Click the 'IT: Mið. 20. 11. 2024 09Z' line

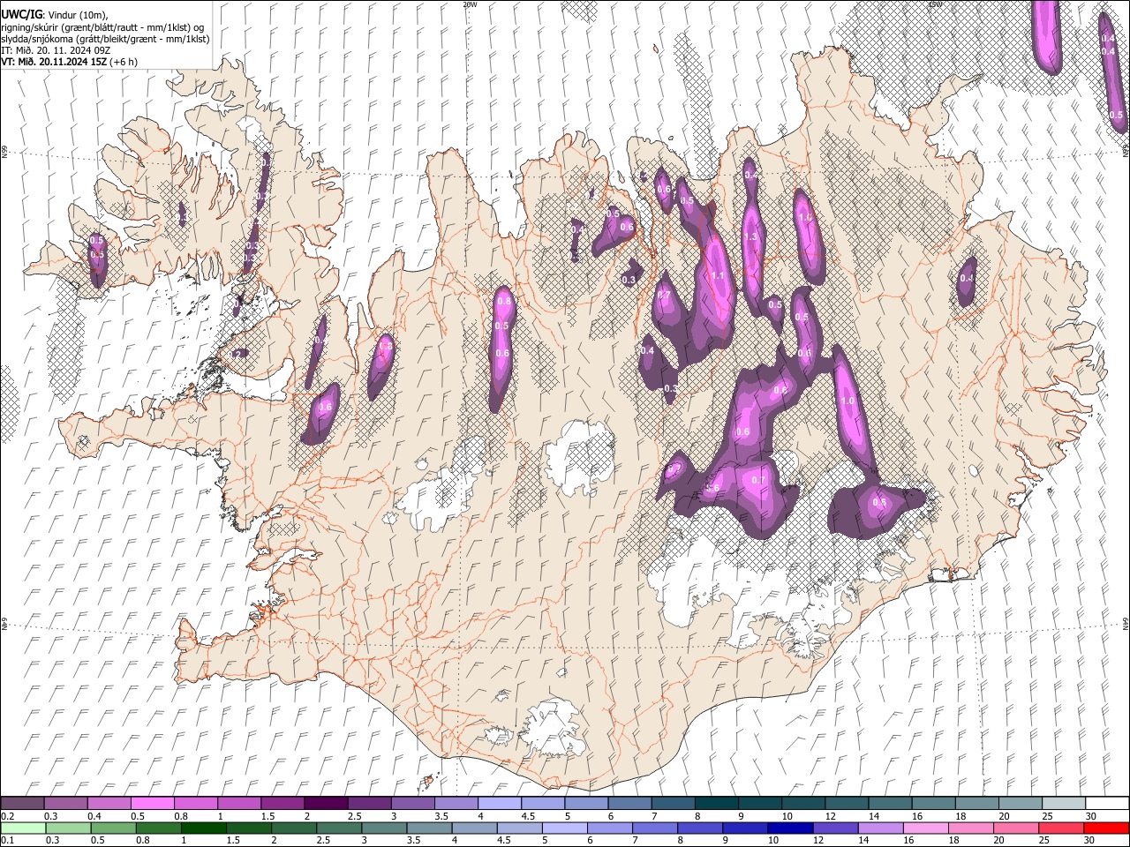[x=54, y=50]
